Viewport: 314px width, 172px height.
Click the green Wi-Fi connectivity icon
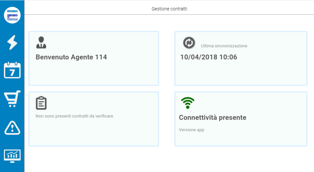[188, 103]
